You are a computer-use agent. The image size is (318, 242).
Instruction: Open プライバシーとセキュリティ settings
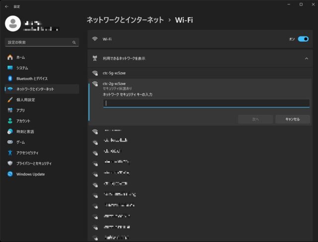(42, 163)
